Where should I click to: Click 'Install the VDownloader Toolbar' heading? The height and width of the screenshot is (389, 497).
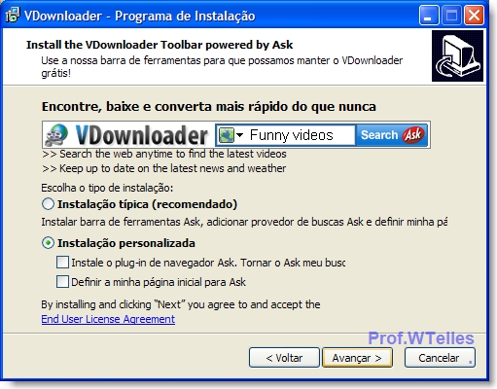coord(160,45)
